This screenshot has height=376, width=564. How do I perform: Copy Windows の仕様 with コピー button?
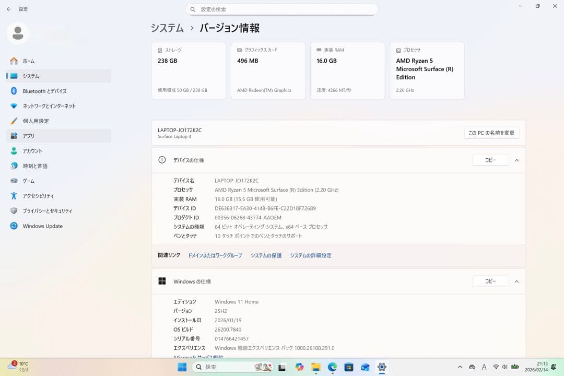490,281
